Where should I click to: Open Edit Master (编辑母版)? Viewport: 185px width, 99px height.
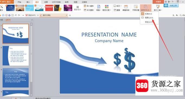126,8
